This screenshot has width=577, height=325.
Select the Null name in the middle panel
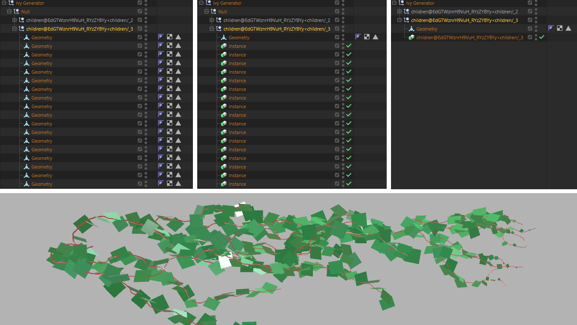224,12
